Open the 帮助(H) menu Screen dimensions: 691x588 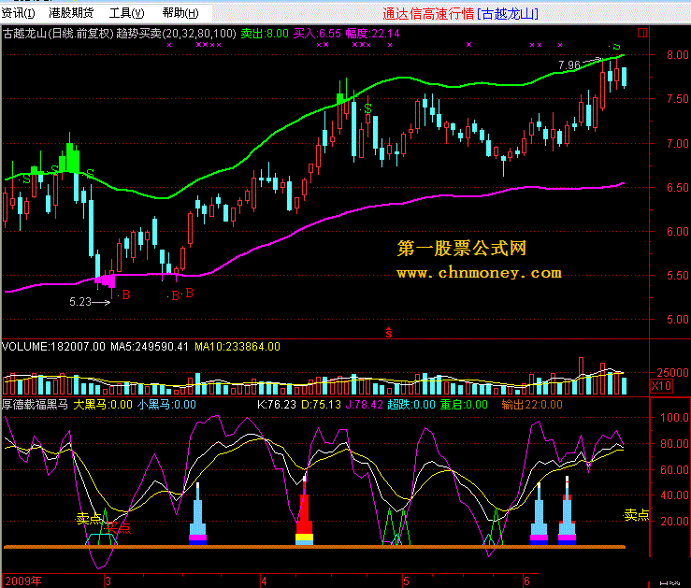[180, 13]
